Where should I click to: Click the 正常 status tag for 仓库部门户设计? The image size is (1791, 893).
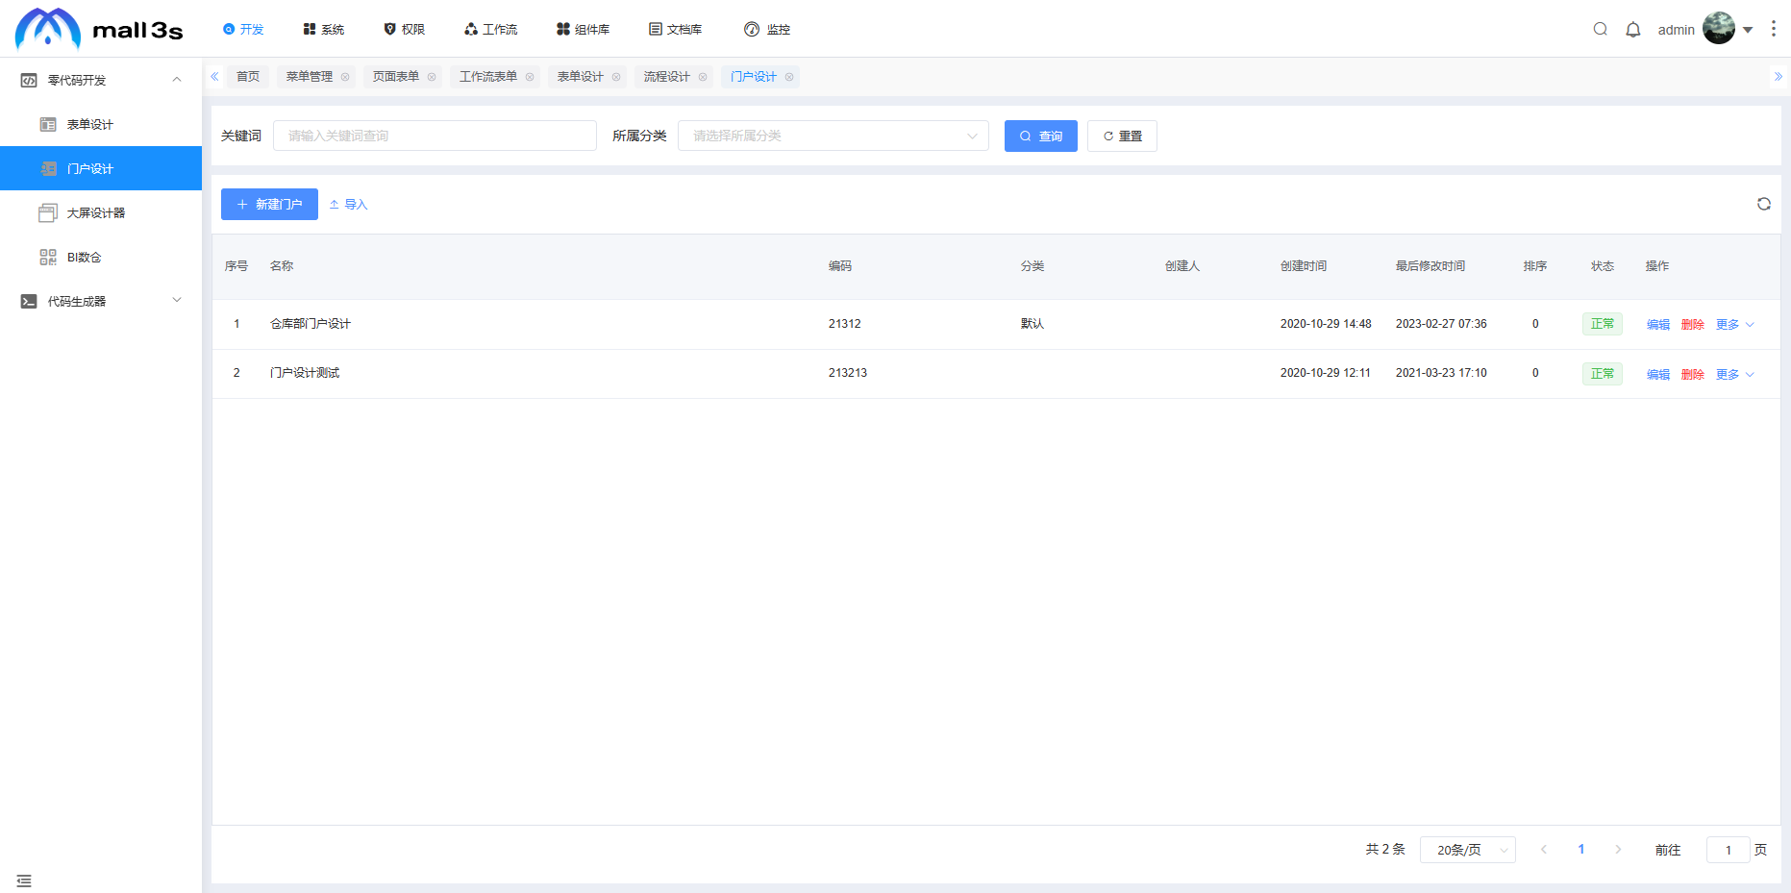pos(1603,324)
